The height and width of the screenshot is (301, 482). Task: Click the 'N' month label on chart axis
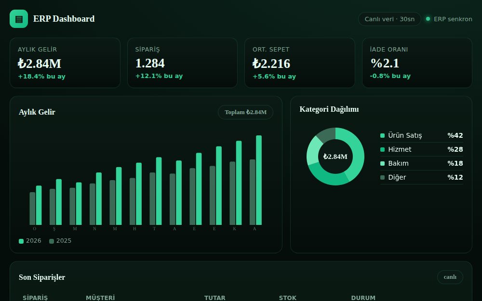point(94,229)
